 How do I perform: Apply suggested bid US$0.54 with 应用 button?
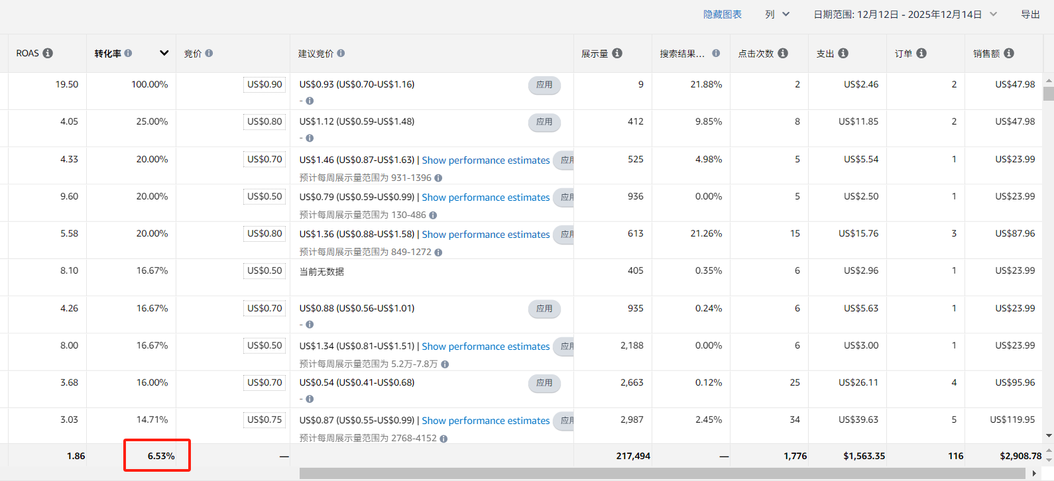coord(544,383)
